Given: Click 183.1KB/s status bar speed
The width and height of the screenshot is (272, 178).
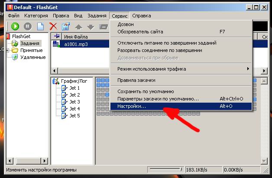Looking at the screenshot, I should pyautogui.click(x=203, y=170).
